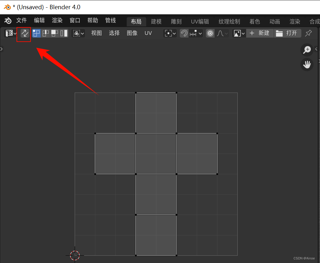Toggle proportional editing icon
Viewport: 320px width, 263px height.
[x=210, y=33]
